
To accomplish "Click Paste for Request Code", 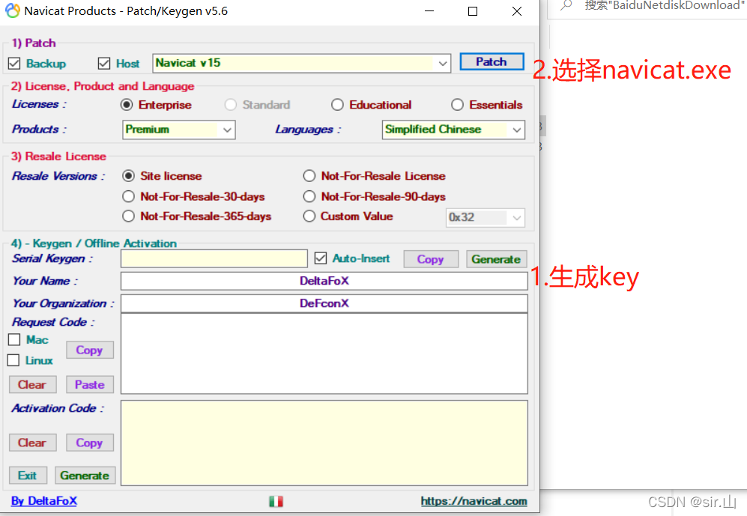I will (x=90, y=385).
